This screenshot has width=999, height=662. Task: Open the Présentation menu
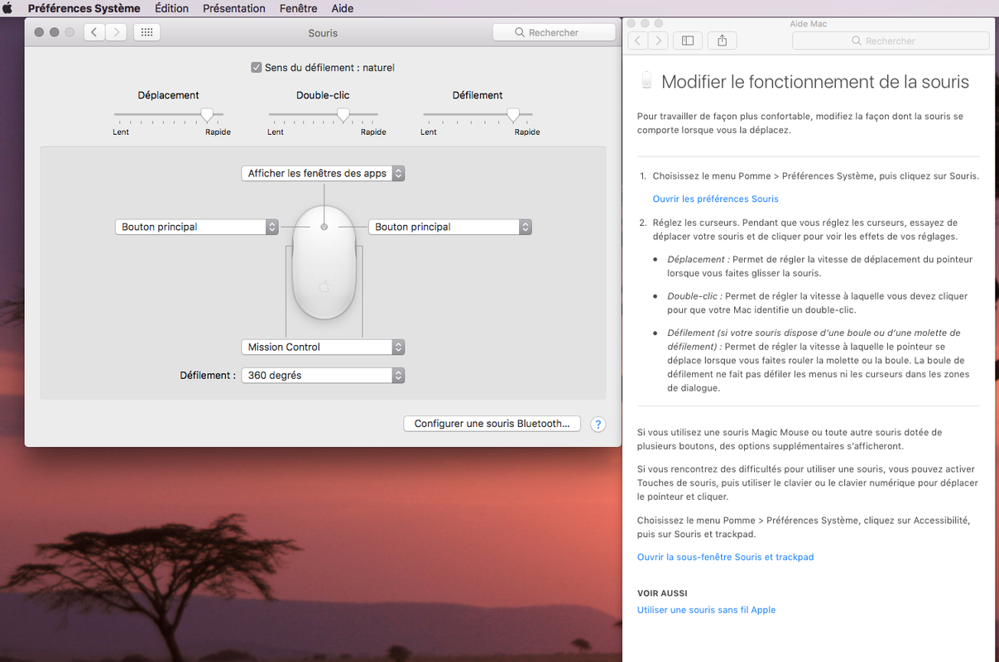coord(234,8)
